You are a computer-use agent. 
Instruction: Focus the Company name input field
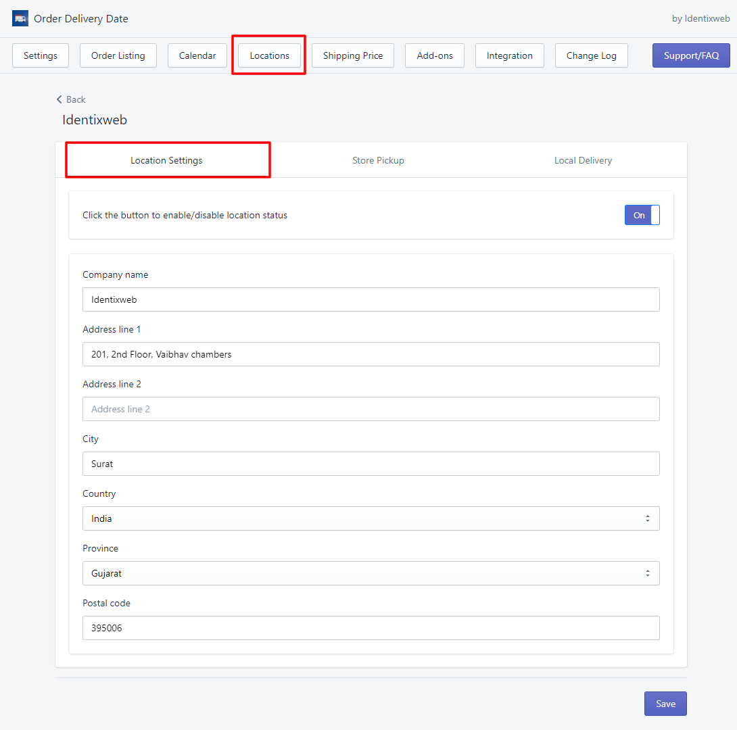371,299
